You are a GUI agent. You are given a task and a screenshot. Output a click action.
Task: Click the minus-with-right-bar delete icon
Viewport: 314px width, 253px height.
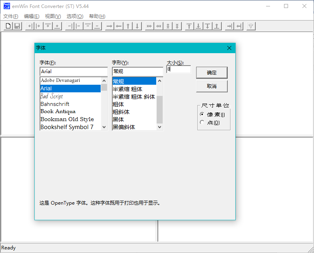[70, 26]
